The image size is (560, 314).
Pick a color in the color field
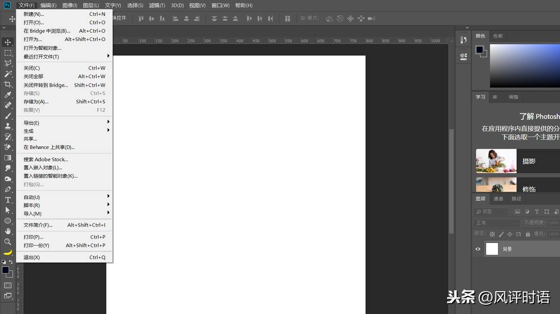pos(525,66)
